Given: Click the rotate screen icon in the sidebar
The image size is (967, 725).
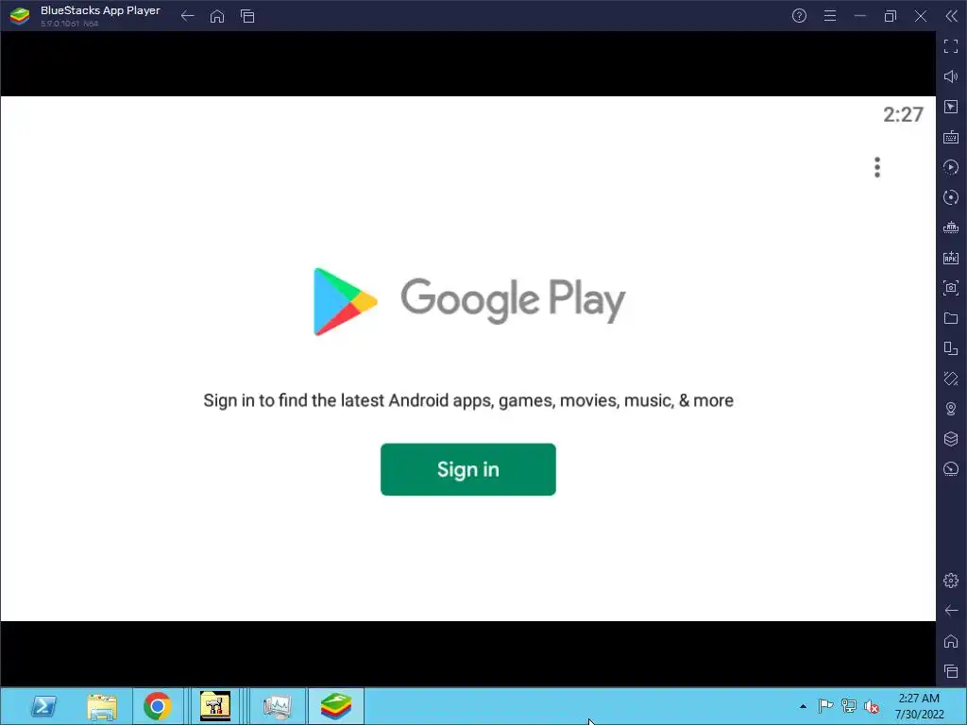Looking at the screenshot, I should 951,348.
